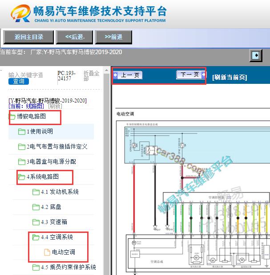The width and height of the screenshot is (270, 275).
Task: Expand the 4.1 发动机系统 folder icon
Action: point(36,192)
